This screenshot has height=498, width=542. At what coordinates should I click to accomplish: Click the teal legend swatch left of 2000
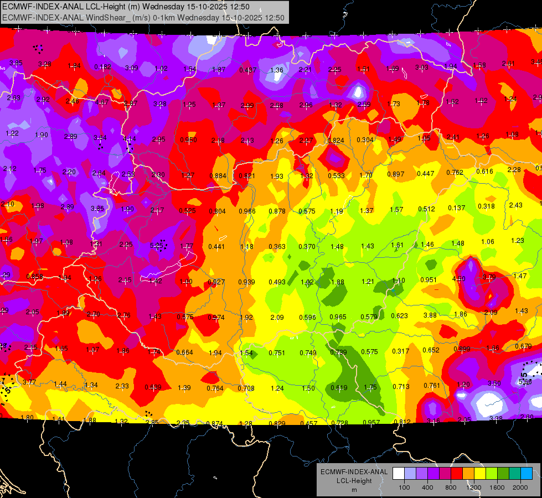tap(515, 474)
